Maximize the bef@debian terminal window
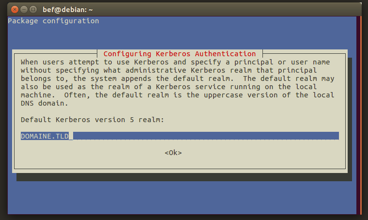 tap(33, 9)
